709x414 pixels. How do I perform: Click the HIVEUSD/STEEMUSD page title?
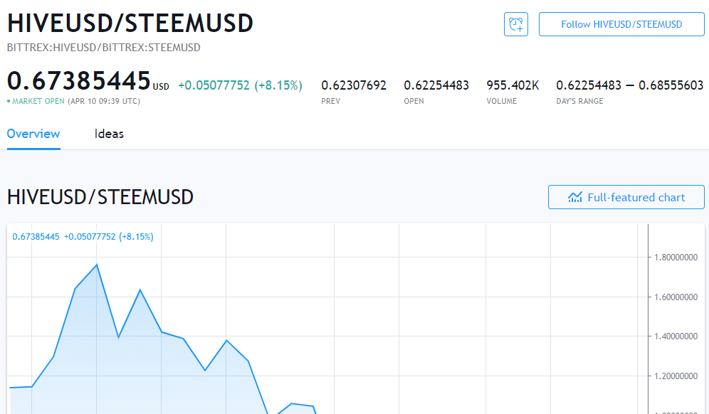(130, 23)
